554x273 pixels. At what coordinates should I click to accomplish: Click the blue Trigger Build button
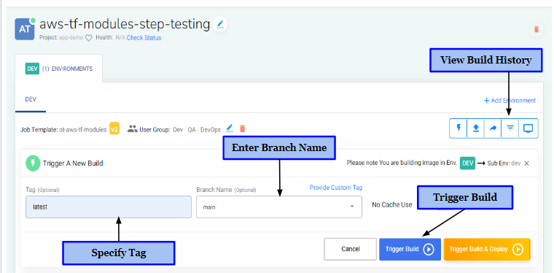[410, 250]
